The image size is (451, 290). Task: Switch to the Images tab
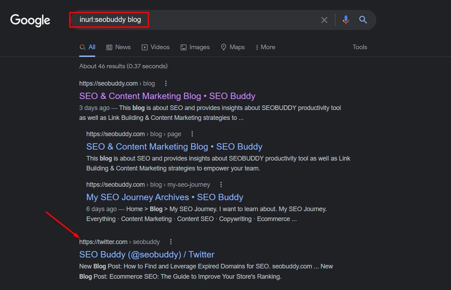pos(195,47)
